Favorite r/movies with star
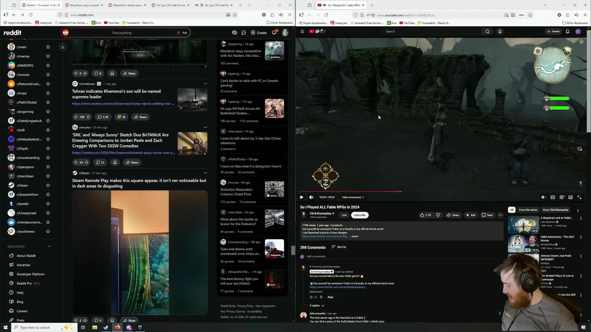The image size is (591, 332). click(48, 75)
